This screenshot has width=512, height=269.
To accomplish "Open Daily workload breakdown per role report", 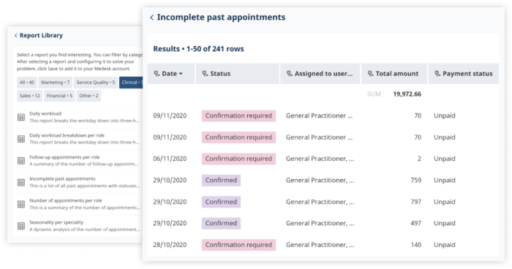I will 78,139.
